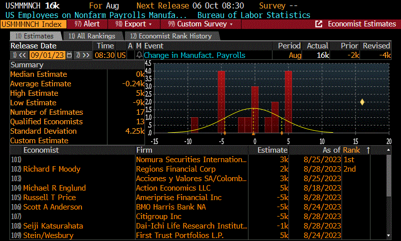The height and width of the screenshot is (241, 401).
Task: Click the Custom Estimate row
Action: 76,140
